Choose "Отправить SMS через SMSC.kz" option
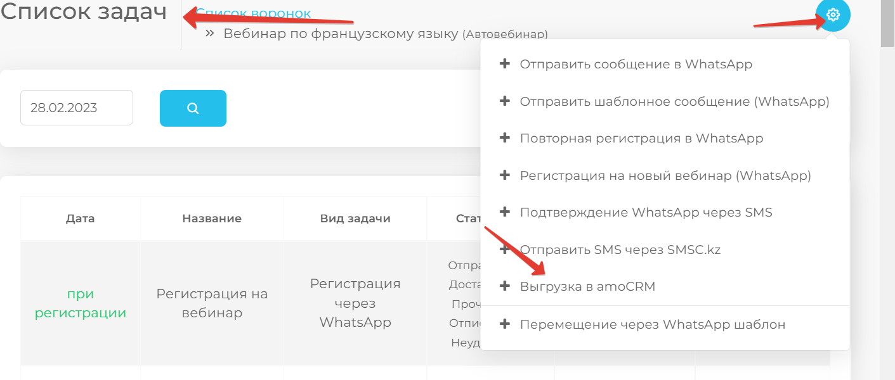The width and height of the screenshot is (895, 380). click(620, 250)
